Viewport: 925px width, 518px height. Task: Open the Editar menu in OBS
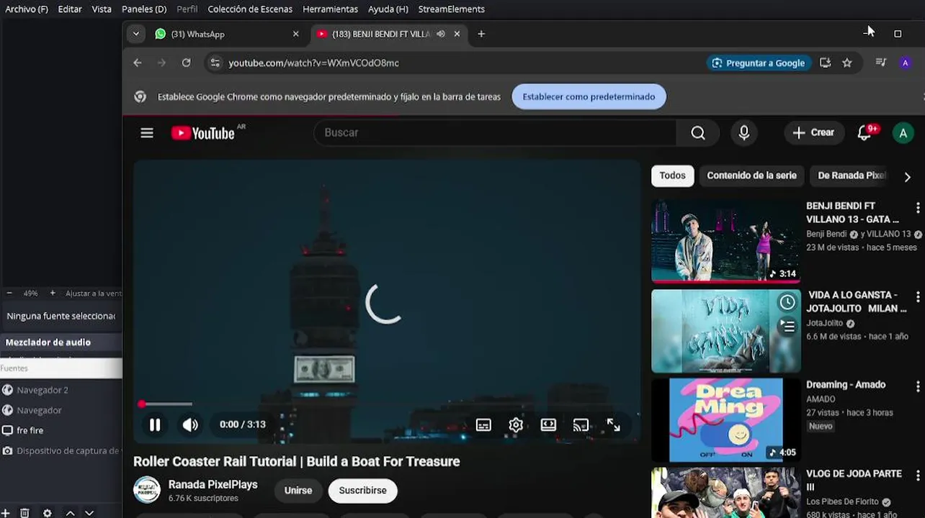(x=70, y=9)
